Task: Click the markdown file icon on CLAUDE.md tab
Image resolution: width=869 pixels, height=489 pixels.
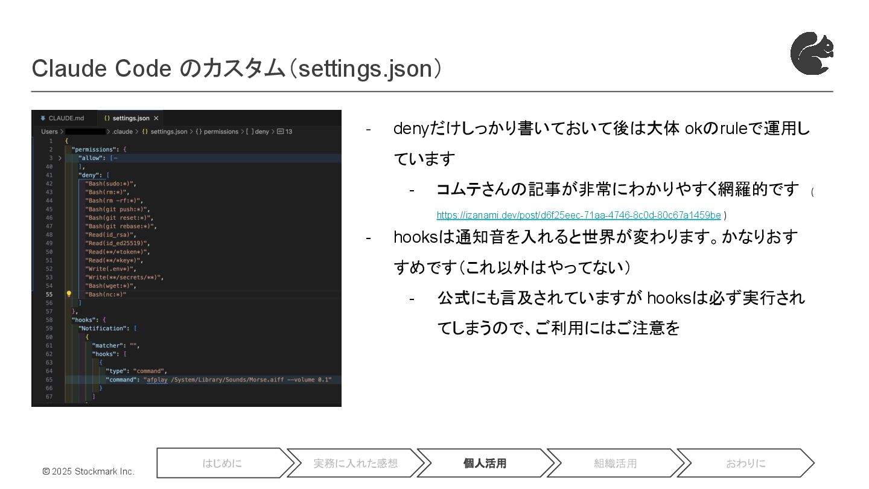Action: (x=43, y=118)
